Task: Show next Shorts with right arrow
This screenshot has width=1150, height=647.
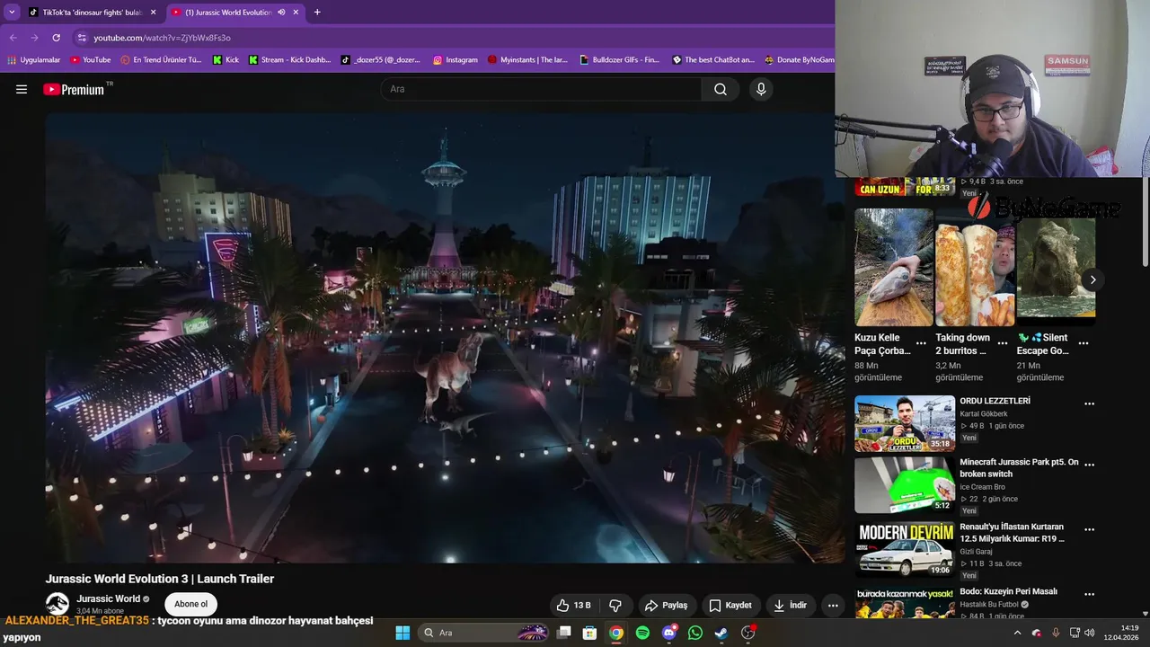Action: click(x=1092, y=279)
